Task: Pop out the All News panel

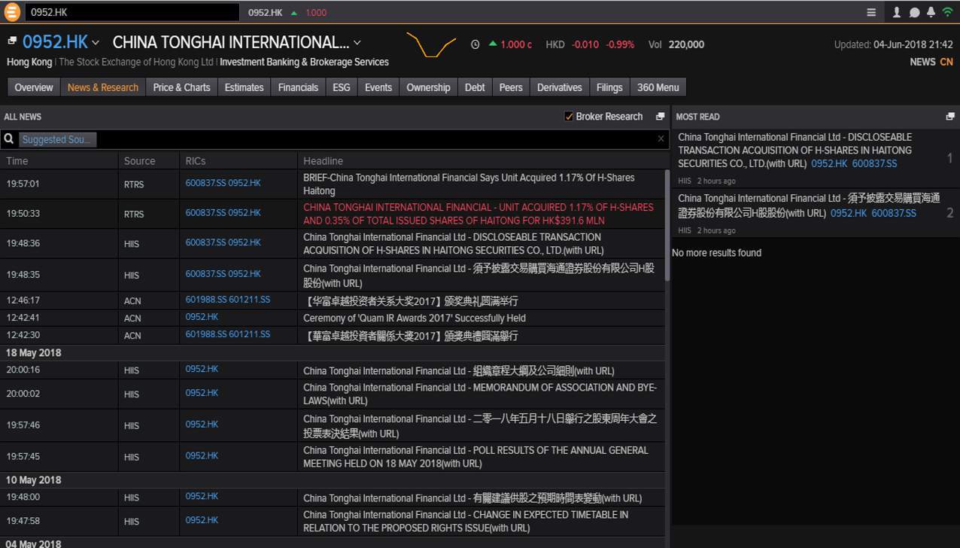Action: click(660, 117)
